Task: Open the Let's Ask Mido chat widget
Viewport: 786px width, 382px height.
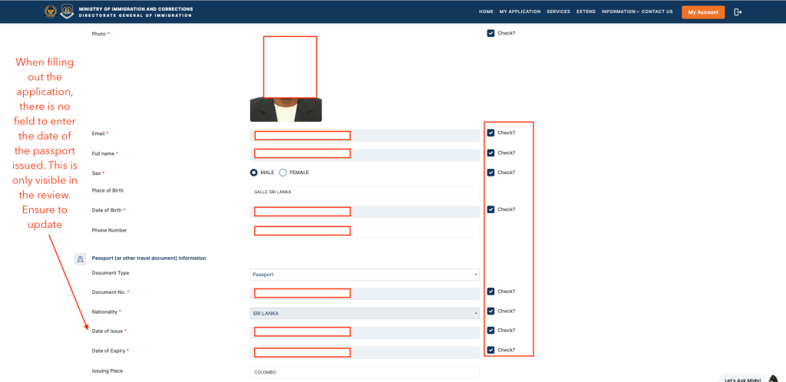Action: tap(751, 378)
